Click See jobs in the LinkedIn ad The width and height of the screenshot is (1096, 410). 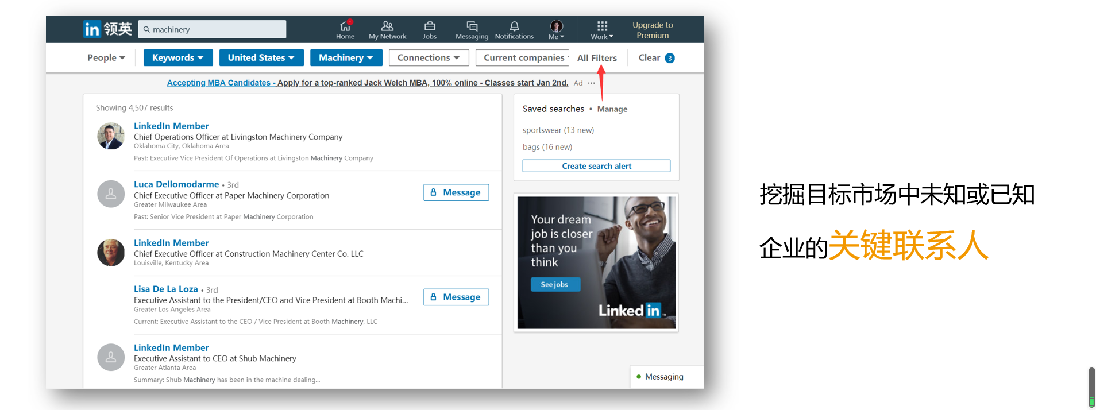554,284
